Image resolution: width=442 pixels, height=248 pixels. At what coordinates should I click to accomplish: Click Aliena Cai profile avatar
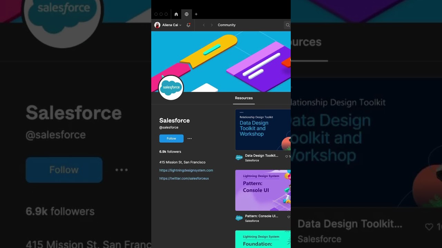[x=157, y=25]
